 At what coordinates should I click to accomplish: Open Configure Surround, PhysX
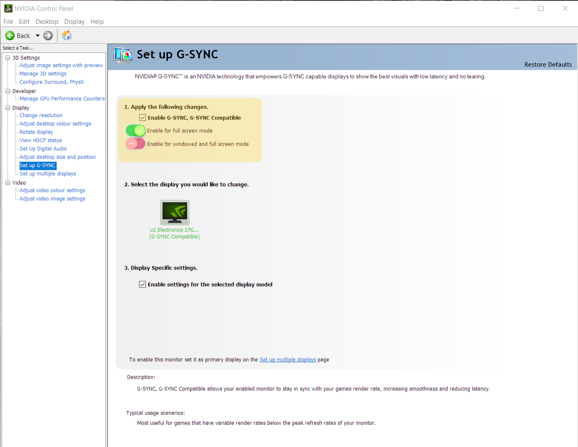pyautogui.click(x=52, y=82)
